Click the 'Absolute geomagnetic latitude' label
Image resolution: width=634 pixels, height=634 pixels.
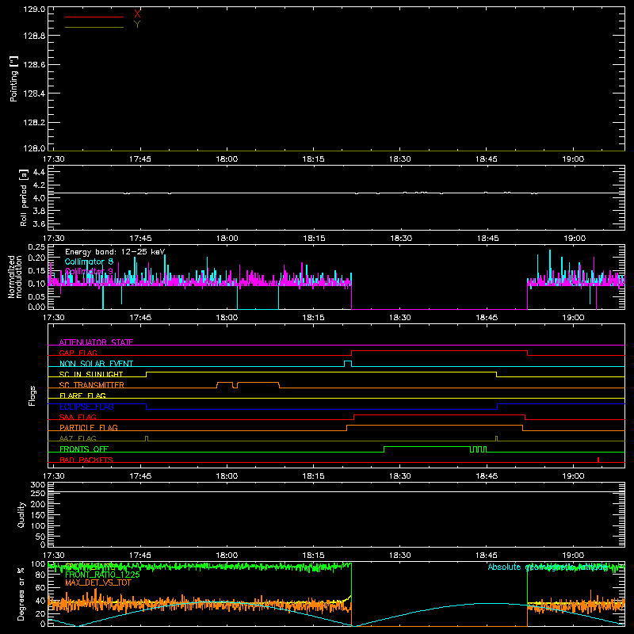click(548, 567)
